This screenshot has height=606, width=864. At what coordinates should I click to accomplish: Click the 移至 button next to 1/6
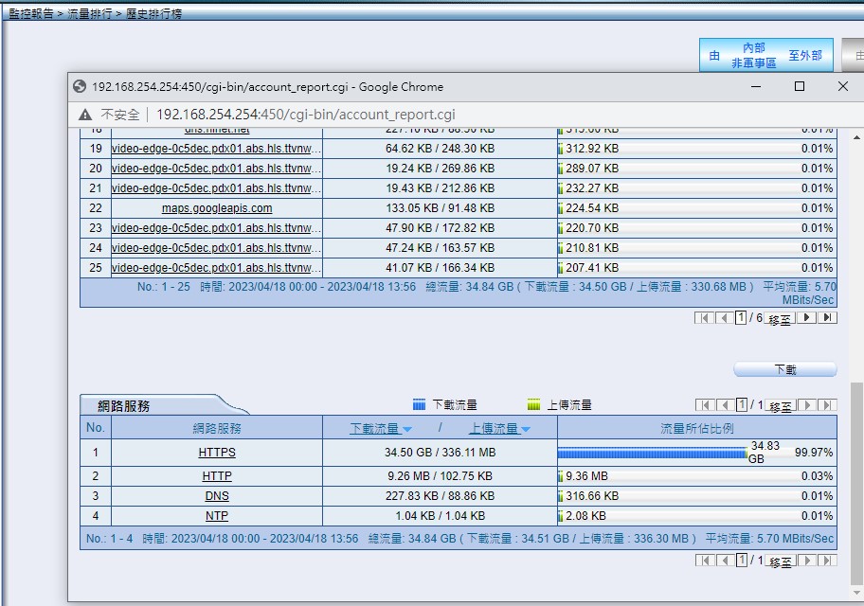(x=780, y=319)
